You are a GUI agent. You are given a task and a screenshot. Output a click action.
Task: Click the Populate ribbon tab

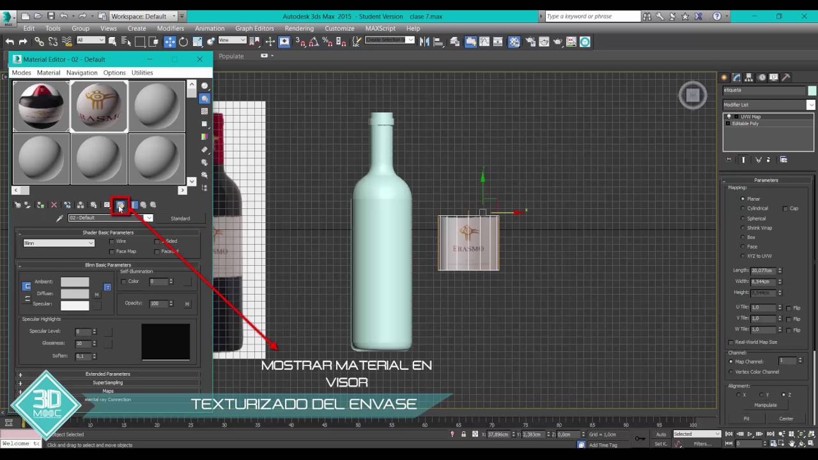[231, 56]
